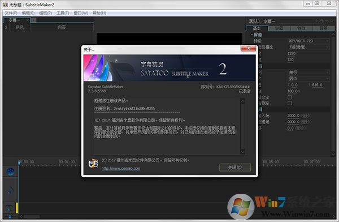Click the height field showing 720
The image size is (339, 222).
coord(290,59)
